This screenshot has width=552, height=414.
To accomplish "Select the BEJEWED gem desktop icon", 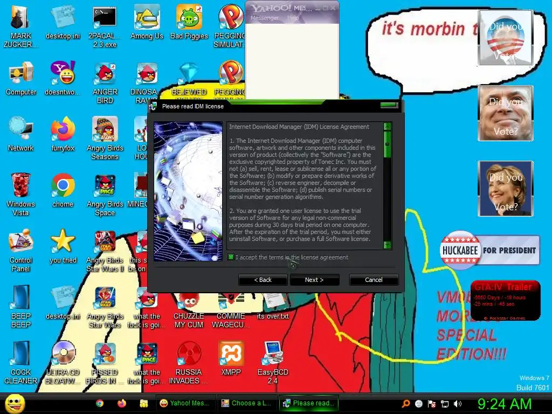I will pos(189,80).
